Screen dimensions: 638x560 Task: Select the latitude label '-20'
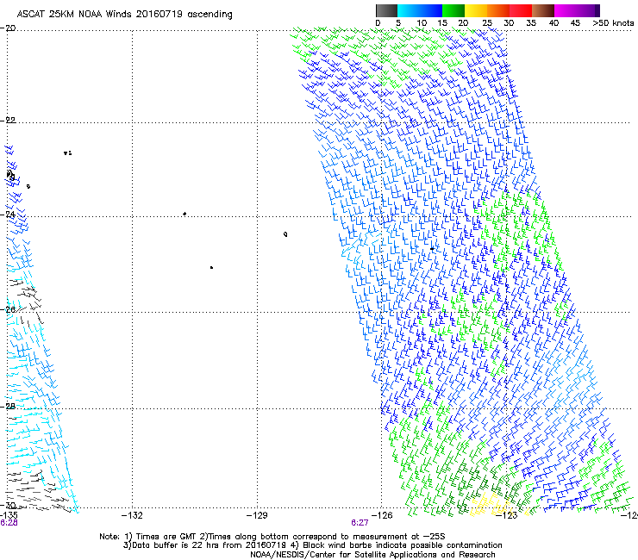point(9,28)
